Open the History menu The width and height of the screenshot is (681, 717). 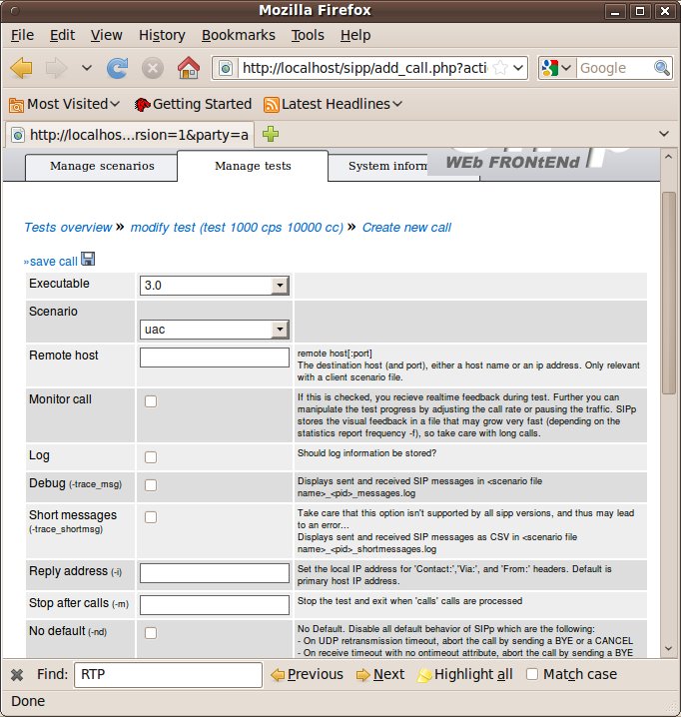(x=162, y=35)
